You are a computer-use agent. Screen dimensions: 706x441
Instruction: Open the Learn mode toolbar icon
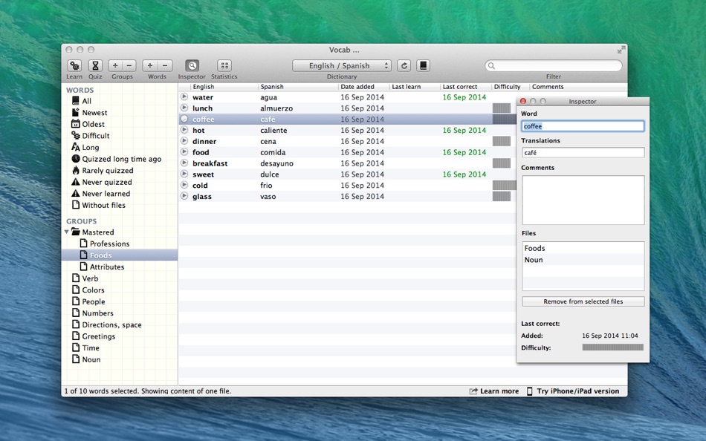pos(74,65)
